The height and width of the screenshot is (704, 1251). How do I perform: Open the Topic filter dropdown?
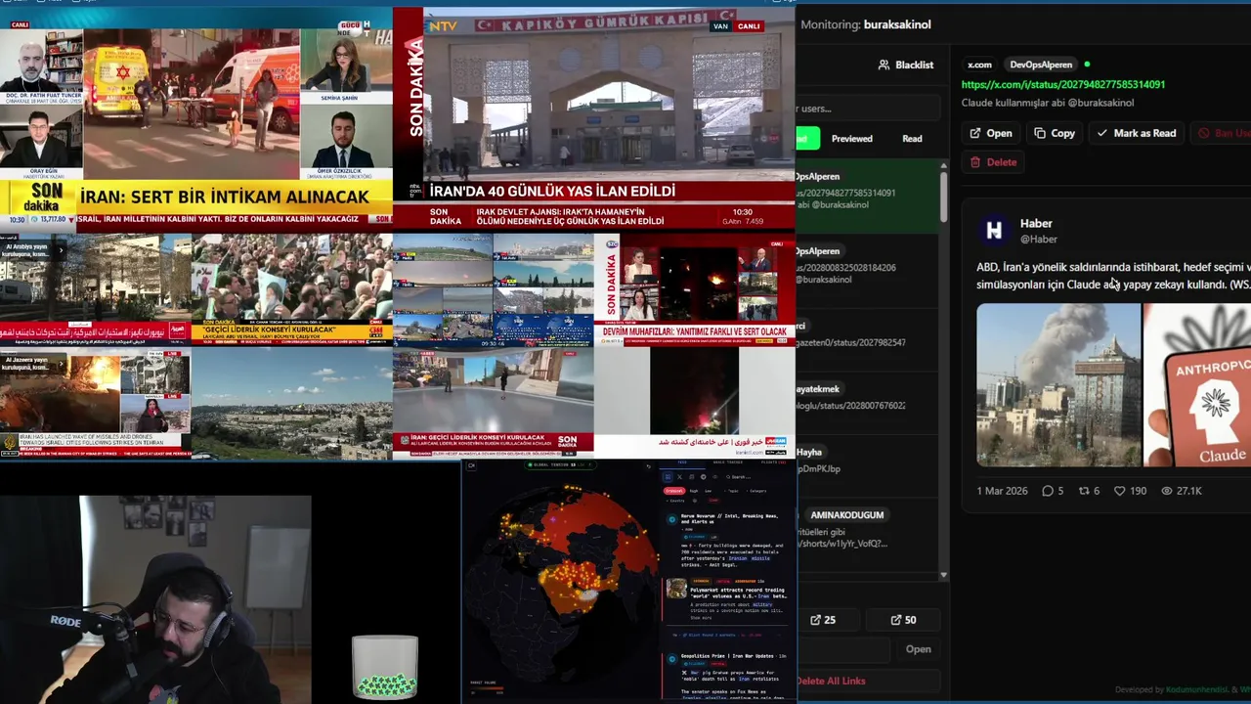(x=731, y=491)
